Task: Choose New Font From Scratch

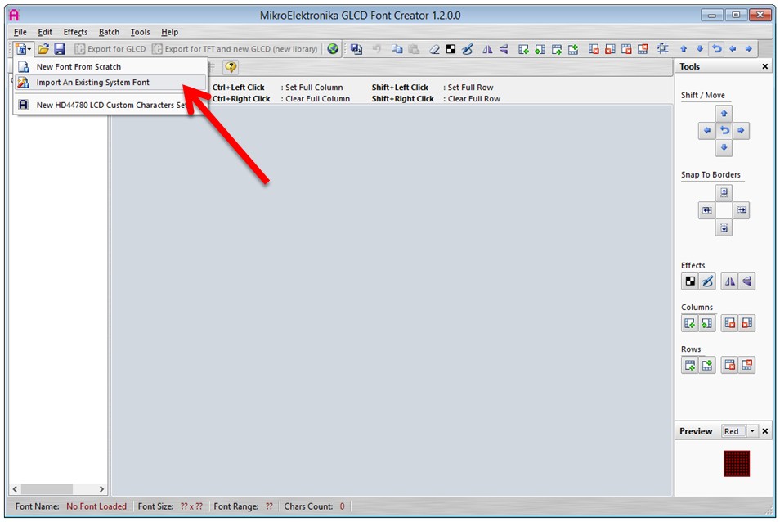Action: pyautogui.click(x=110, y=66)
